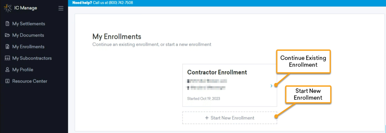Click the My Enrollments sidebar icon

pyautogui.click(x=7, y=47)
